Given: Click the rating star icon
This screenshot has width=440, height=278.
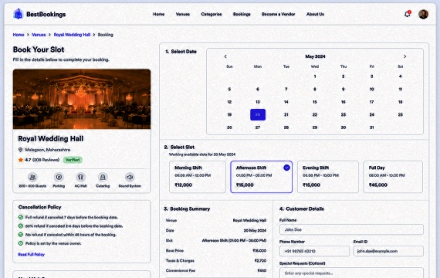Looking at the screenshot, I should point(21,160).
